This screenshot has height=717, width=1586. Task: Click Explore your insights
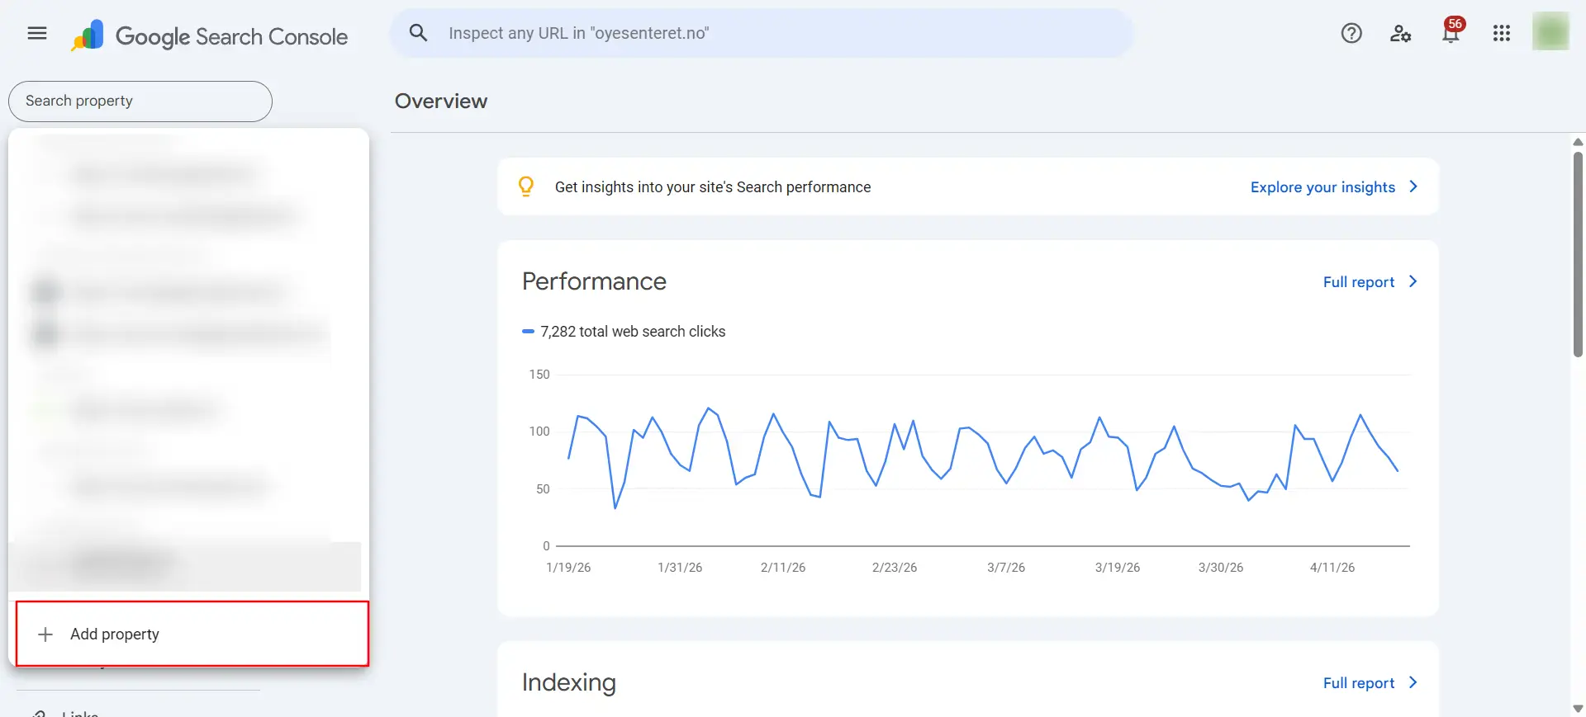point(1322,186)
